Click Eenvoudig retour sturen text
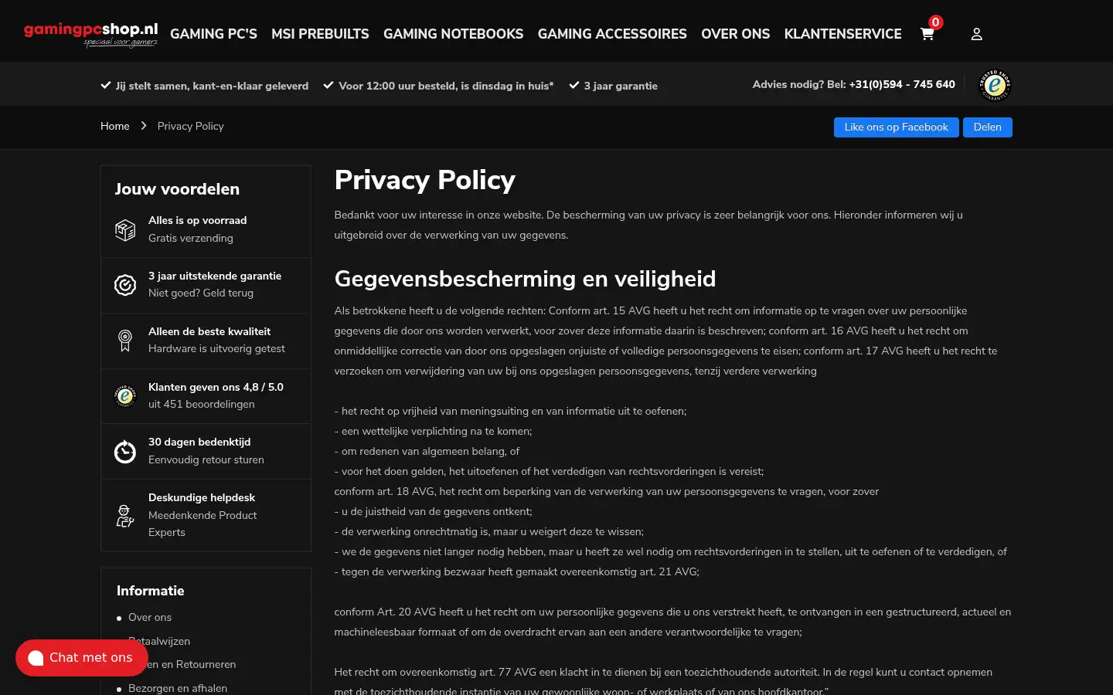Screen dimensions: 1113x695 point(206,459)
